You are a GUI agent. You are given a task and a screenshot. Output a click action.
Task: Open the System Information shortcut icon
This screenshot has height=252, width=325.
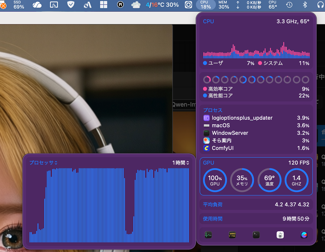(x=280, y=235)
